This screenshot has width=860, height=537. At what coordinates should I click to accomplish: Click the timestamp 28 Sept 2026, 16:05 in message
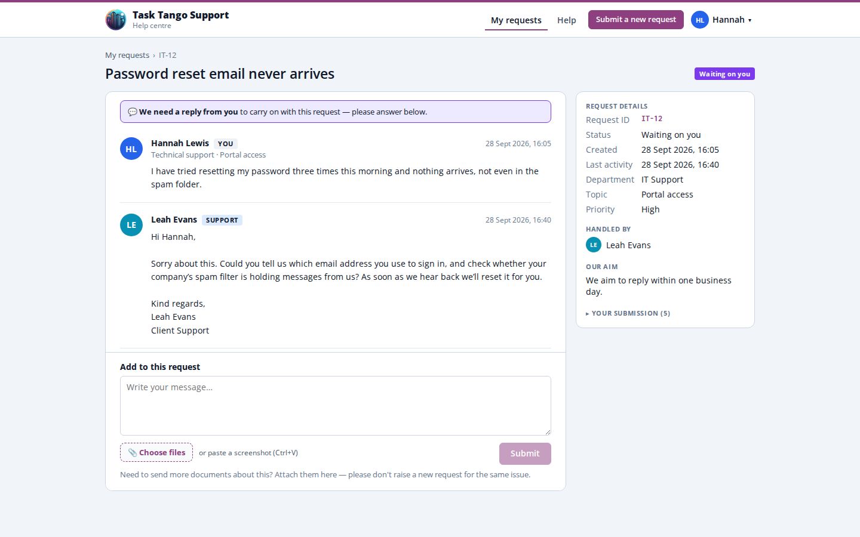click(x=518, y=144)
